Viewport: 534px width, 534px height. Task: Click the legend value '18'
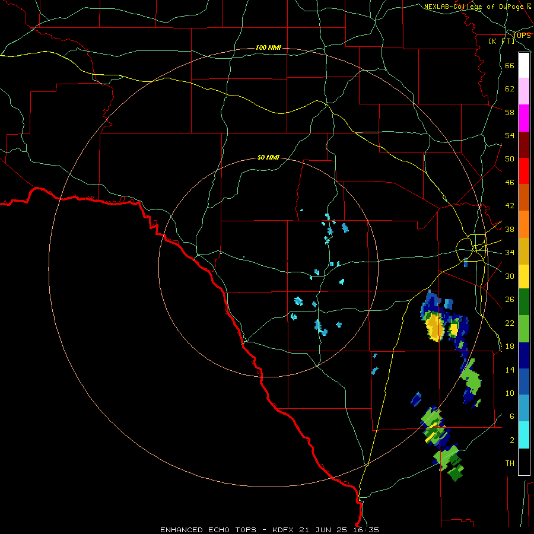click(510, 347)
